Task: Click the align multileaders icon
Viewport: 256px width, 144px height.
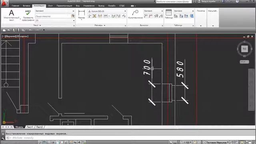Action: pyautogui.click(x=156, y=16)
